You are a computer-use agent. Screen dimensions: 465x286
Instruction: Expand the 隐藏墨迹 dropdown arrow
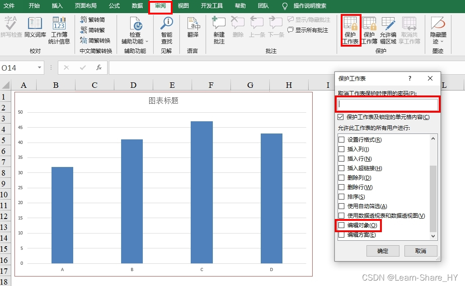442,42
